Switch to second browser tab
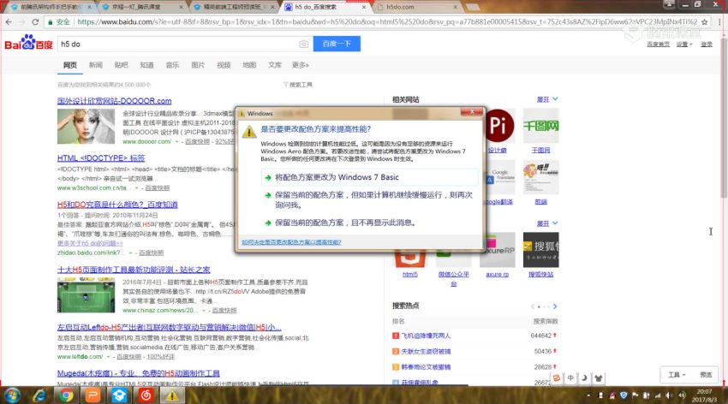Viewport: 728px width, 404px height. (x=142, y=7)
